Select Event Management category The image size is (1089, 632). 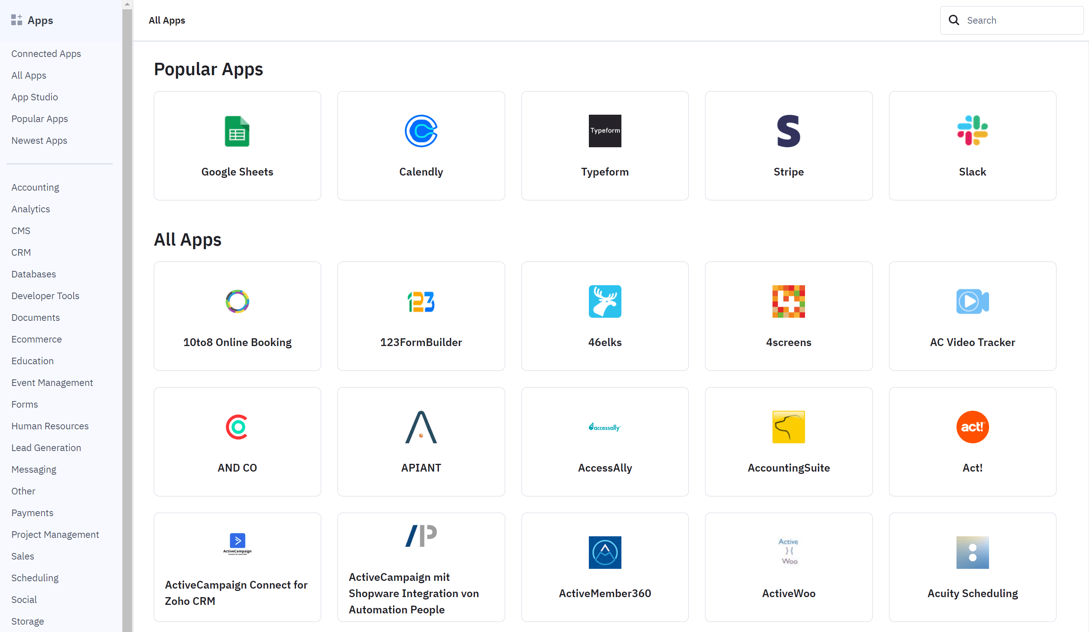(52, 382)
